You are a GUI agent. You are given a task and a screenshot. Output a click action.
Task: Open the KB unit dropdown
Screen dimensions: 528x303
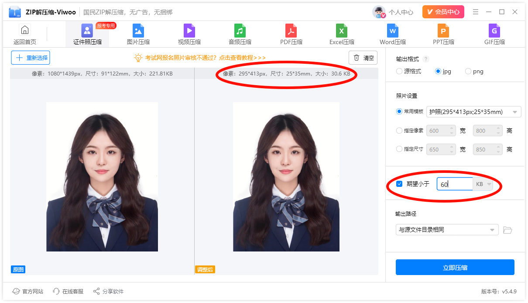pos(483,184)
